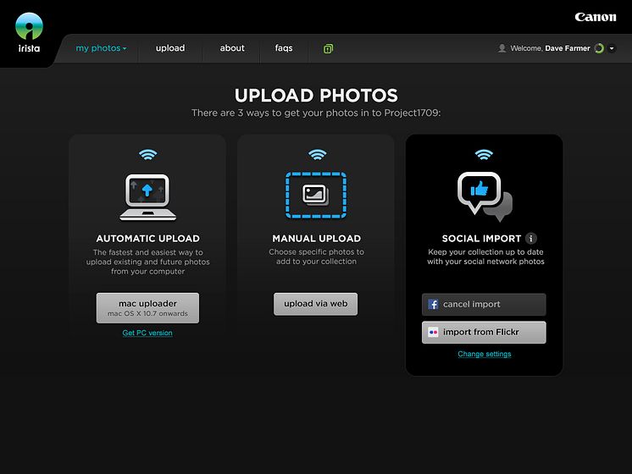632x474 pixels.
Task: Click the user profile silhouette icon
Action: pyautogui.click(x=502, y=49)
